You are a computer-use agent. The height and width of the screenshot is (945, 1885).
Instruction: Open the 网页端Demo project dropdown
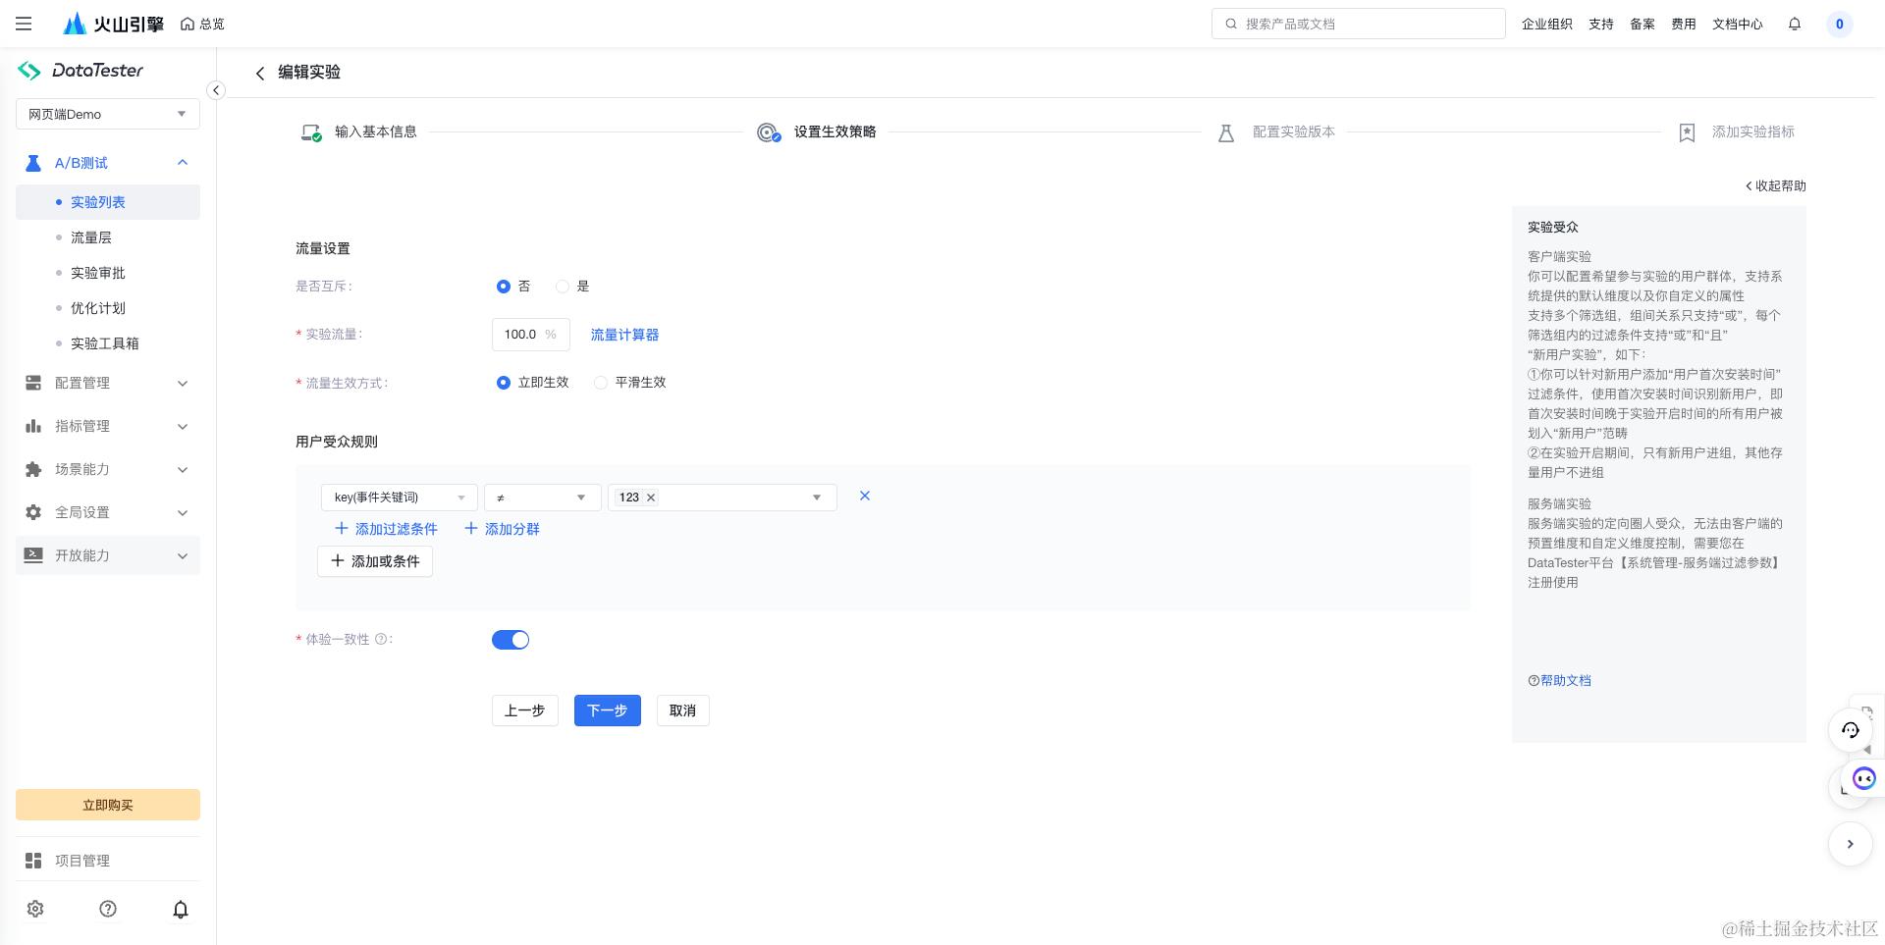click(x=108, y=114)
